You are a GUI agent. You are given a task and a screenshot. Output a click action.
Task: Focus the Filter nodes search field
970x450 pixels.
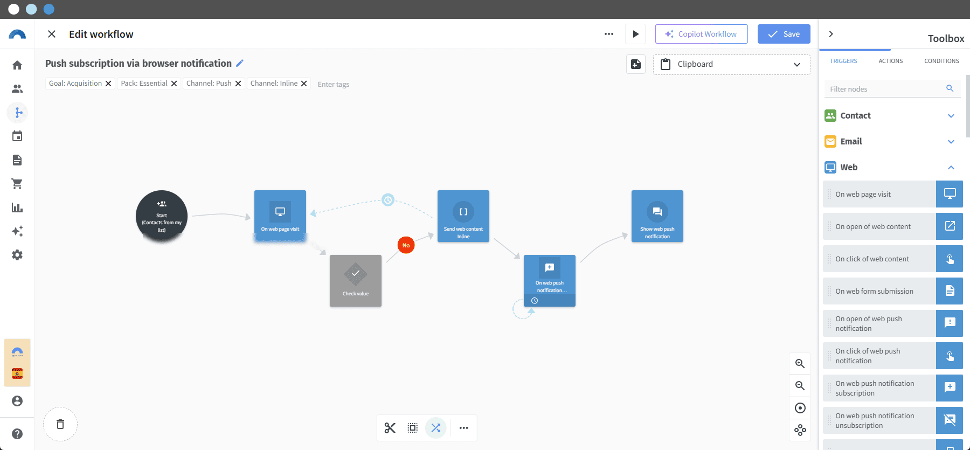click(892, 89)
